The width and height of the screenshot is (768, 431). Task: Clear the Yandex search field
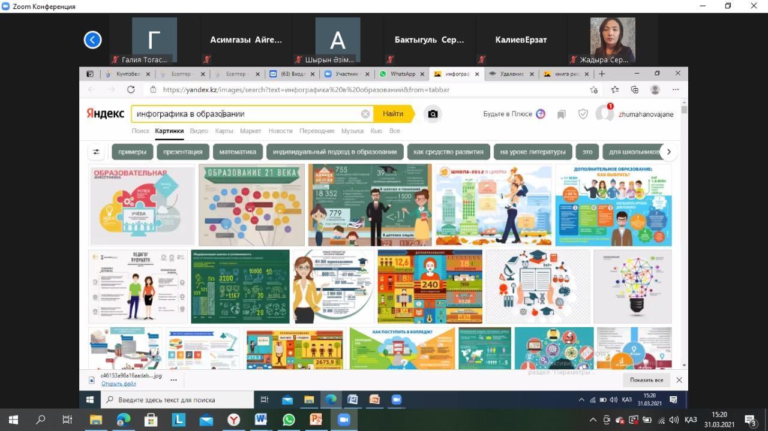point(365,114)
